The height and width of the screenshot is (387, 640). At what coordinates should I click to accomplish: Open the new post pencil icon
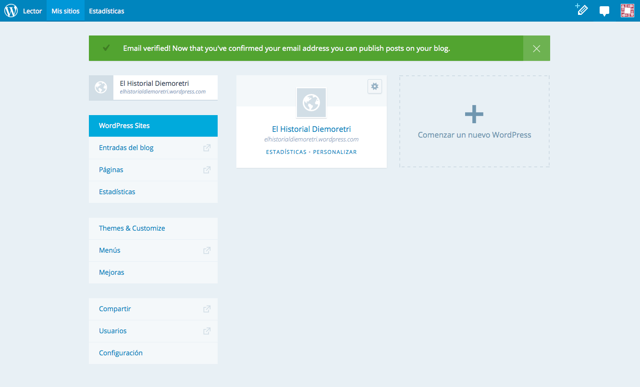582,10
